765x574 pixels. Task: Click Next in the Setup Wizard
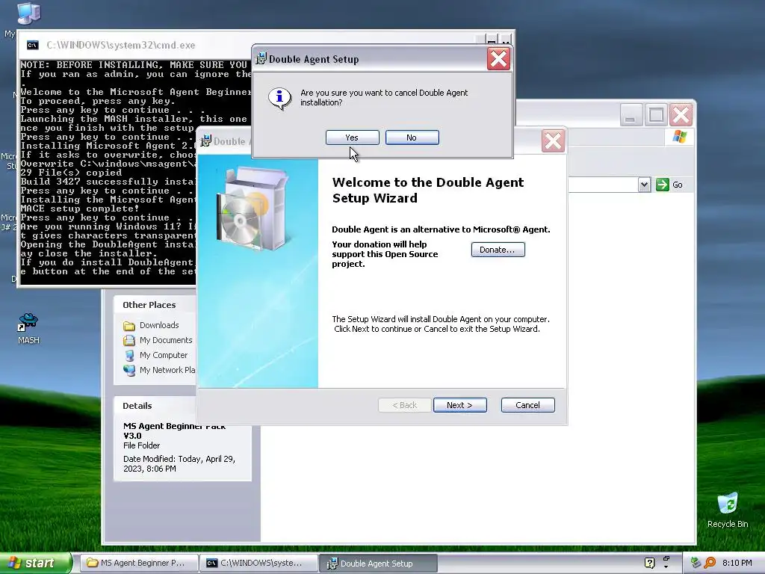point(459,405)
